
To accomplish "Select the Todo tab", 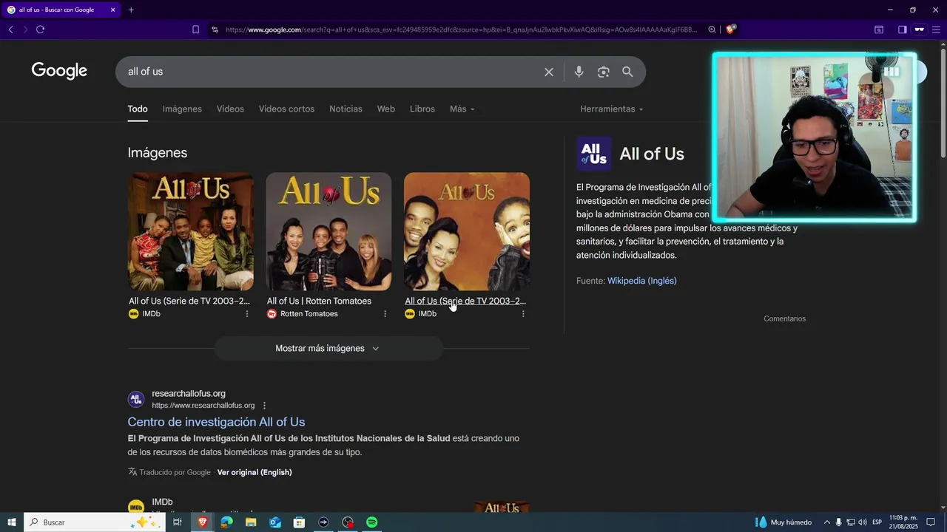I will 138,109.
